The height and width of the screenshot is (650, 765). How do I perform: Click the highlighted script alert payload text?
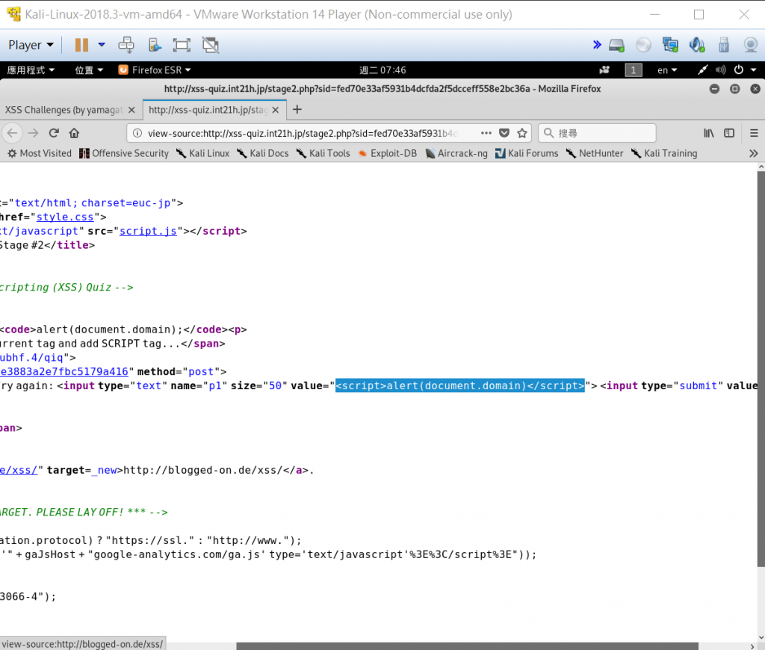[459, 386]
